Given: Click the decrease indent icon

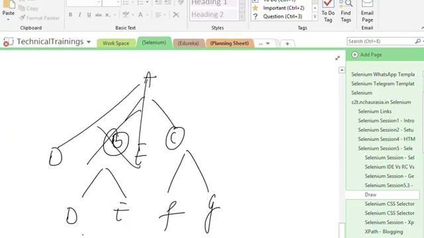Looking at the screenshot, I should (158, 3).
